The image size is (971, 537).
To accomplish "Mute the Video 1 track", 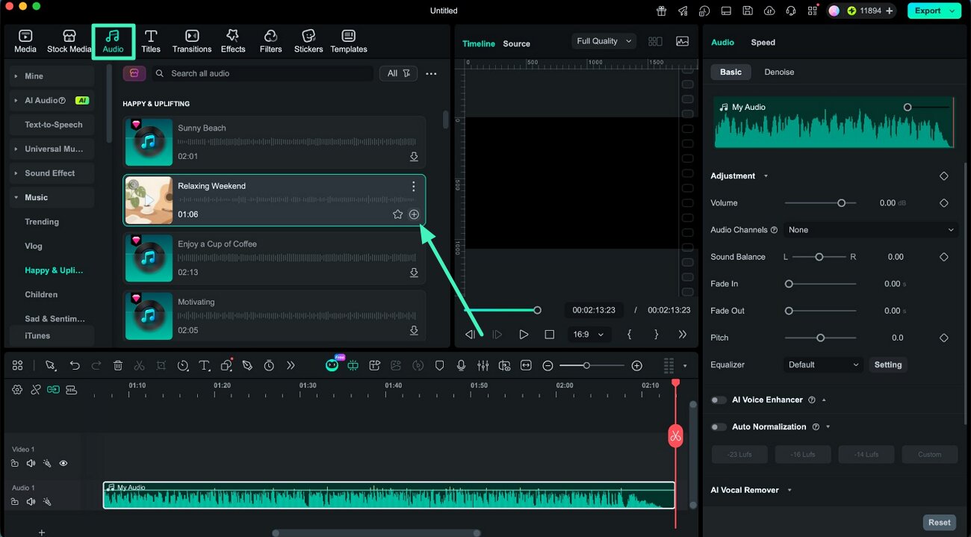I will pos(31,463).
